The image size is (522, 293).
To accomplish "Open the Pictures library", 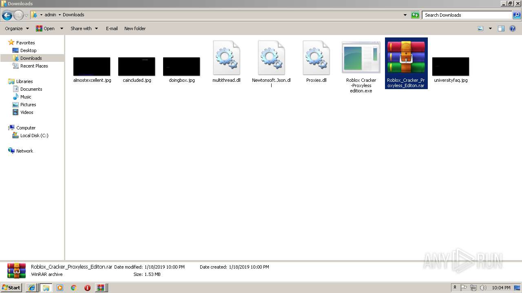I will coord(28,105).
